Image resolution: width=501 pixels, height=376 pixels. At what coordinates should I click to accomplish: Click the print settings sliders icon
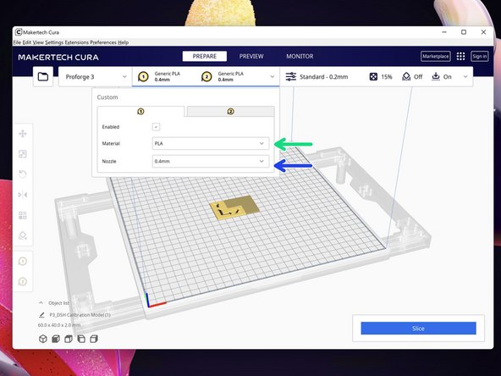(x=291, y=77)
